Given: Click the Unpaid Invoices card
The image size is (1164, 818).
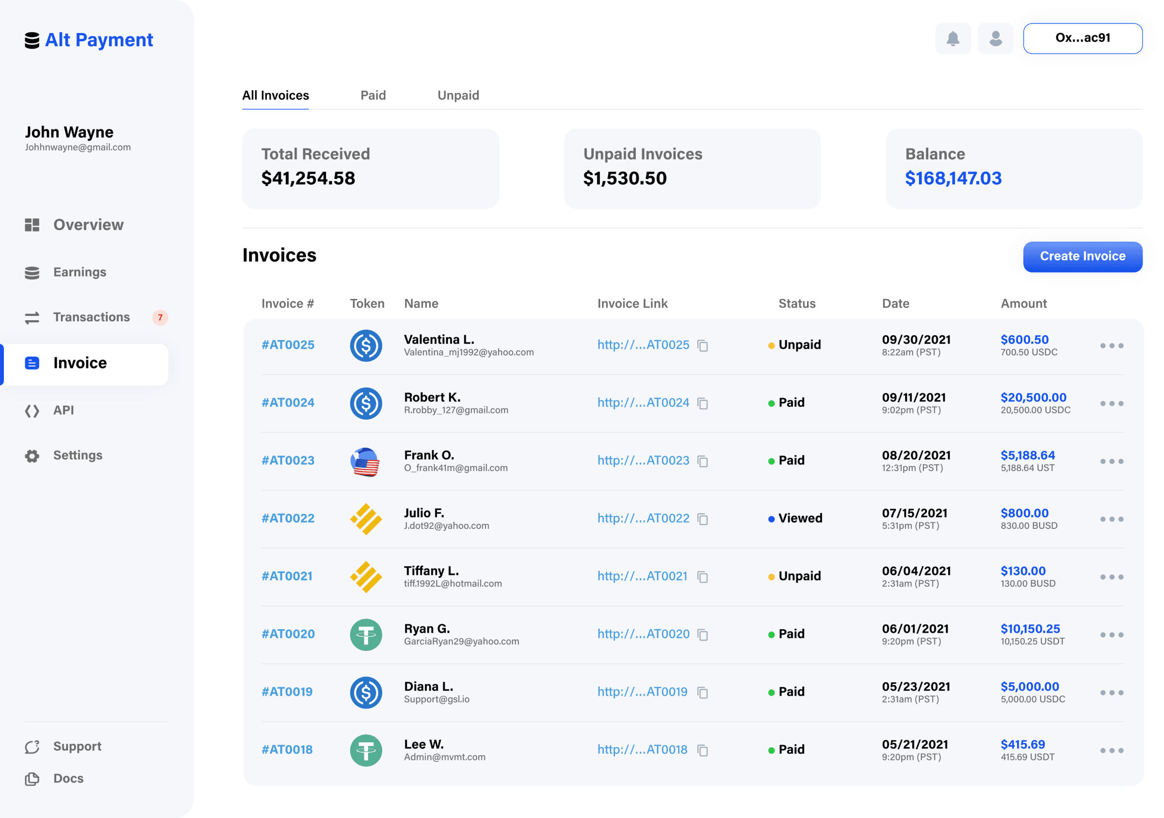Looking at the screenshot, I should (x=692, y=168).
